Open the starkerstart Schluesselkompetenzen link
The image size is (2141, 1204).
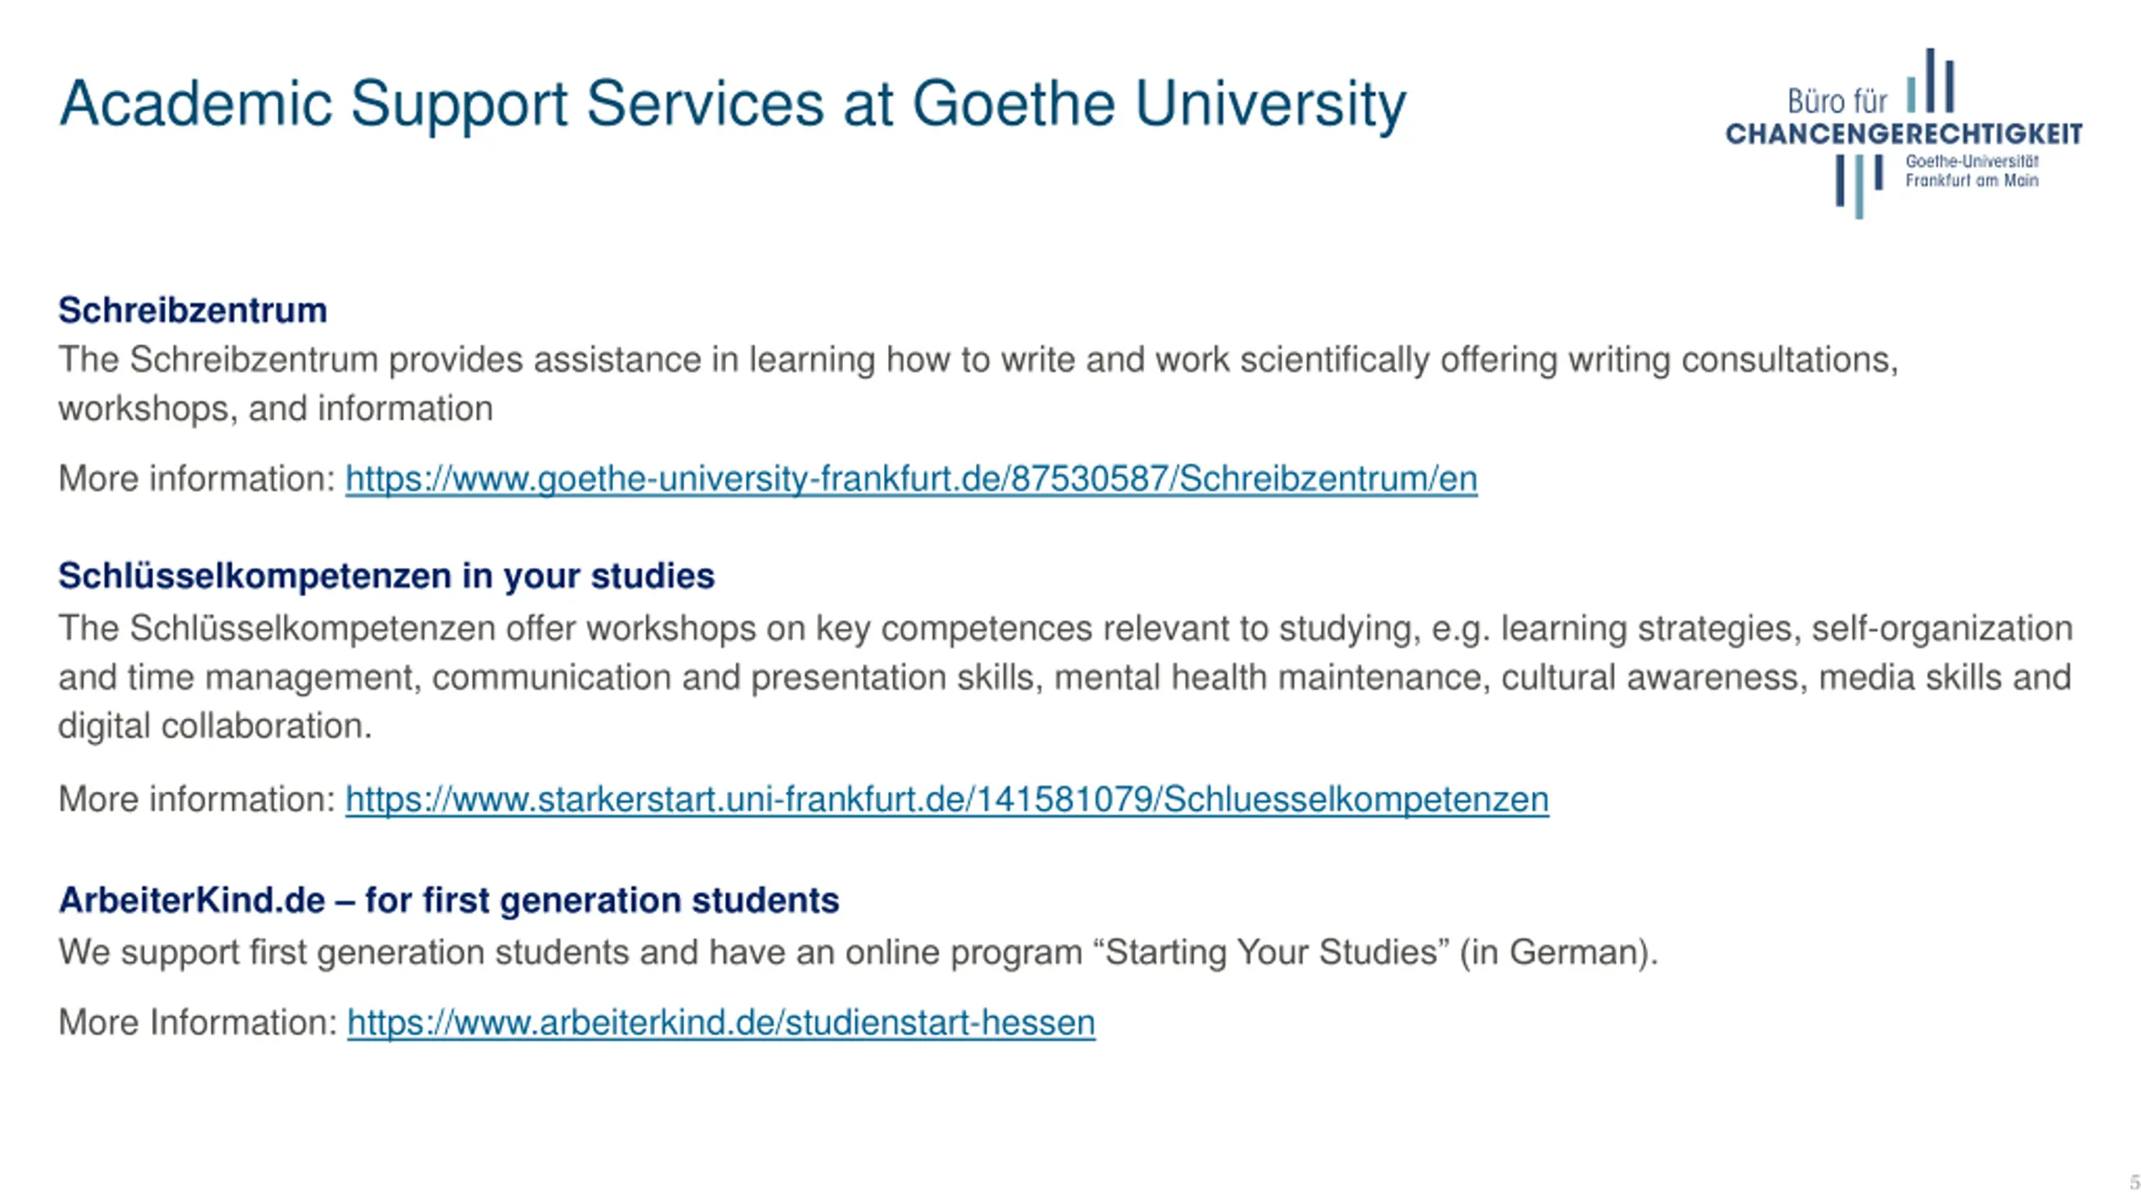point(947,799)
